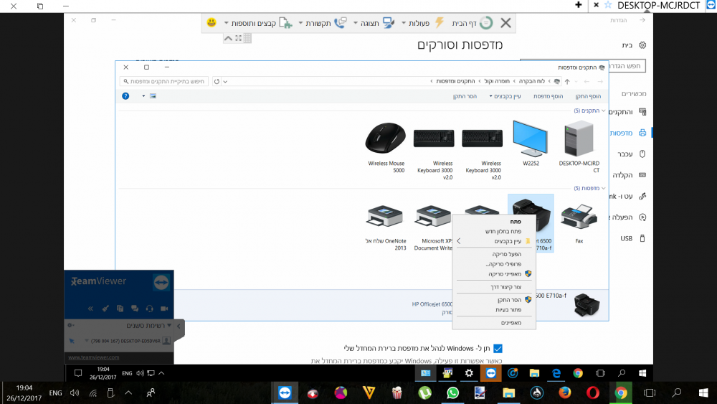Screen dimensions: 717x404
Task: Collapse TeamViewer panel with double left arrows
Action: point(90,309)
